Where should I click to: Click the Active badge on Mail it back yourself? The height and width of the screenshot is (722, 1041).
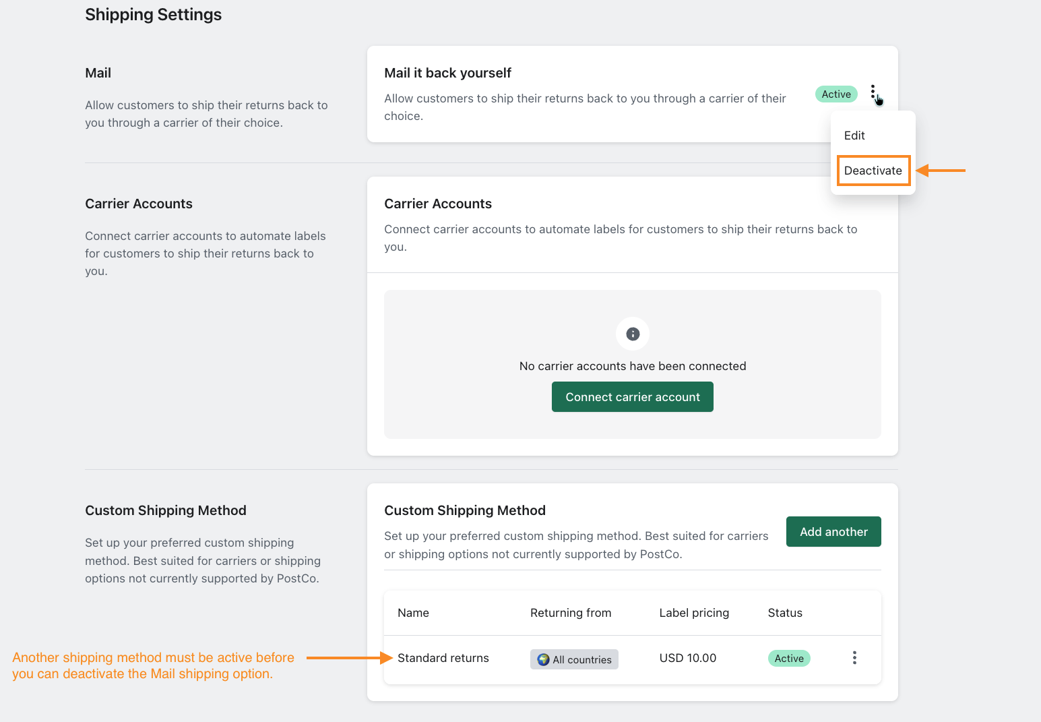pos(836,94)
